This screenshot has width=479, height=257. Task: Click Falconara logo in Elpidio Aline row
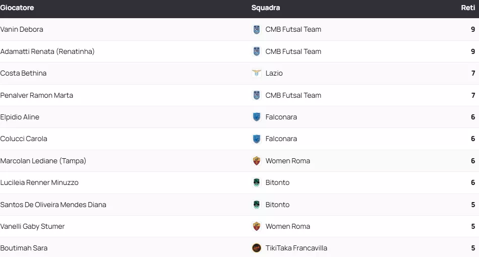click(257, 117)
